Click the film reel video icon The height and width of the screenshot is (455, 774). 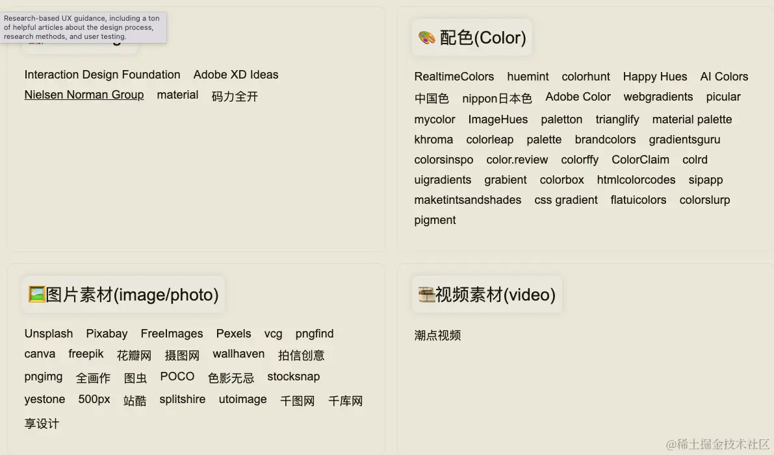[x=426, y=295]
